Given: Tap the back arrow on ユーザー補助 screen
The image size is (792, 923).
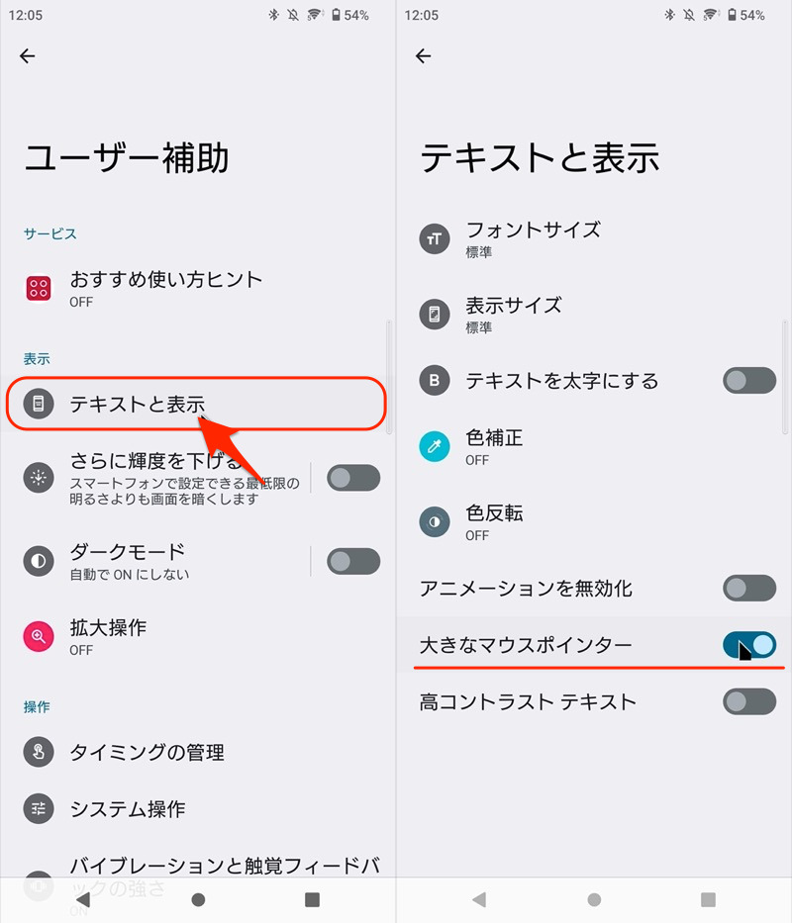Looking at the screenshot, I should click(x=28, y=56).
